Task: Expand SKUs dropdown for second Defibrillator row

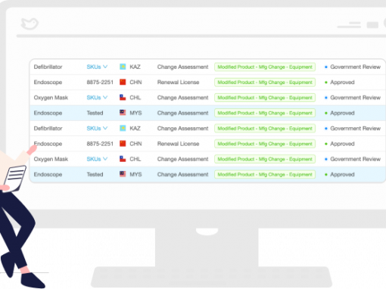Action: (97, 129)
